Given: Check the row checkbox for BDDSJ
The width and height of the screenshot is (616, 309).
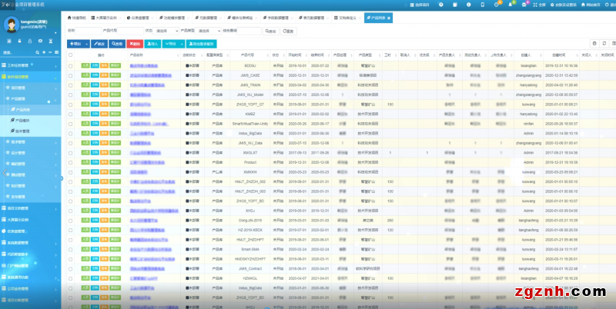Looking at the screenshot, I should (72, 67).
